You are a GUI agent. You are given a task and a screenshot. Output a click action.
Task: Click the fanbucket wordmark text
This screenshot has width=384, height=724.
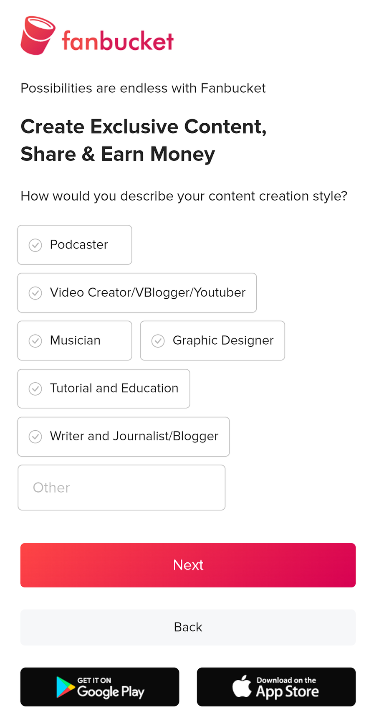tap(118, 41)
